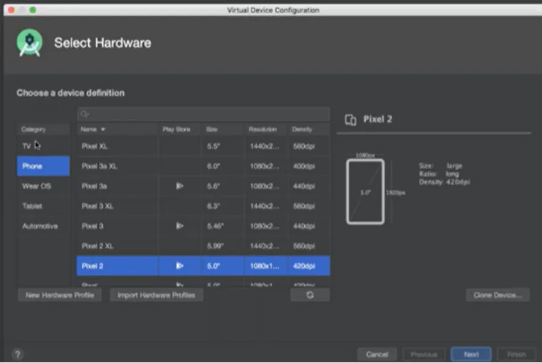Click the search magnifier icon

tap(85, 114)
